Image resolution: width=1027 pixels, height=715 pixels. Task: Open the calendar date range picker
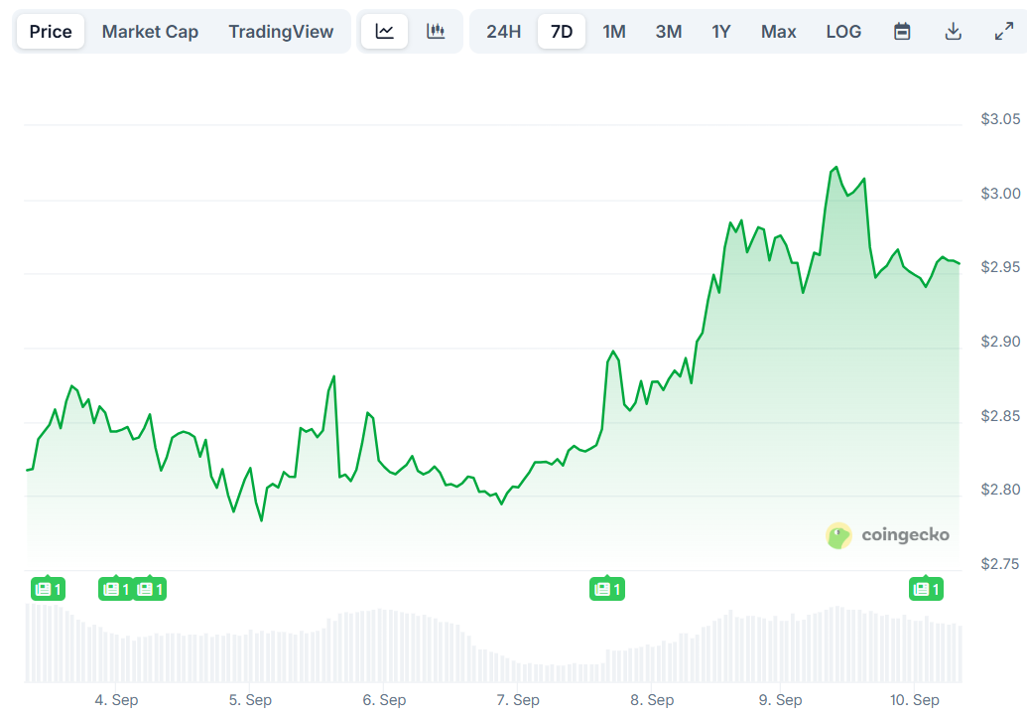pos(902,32)
